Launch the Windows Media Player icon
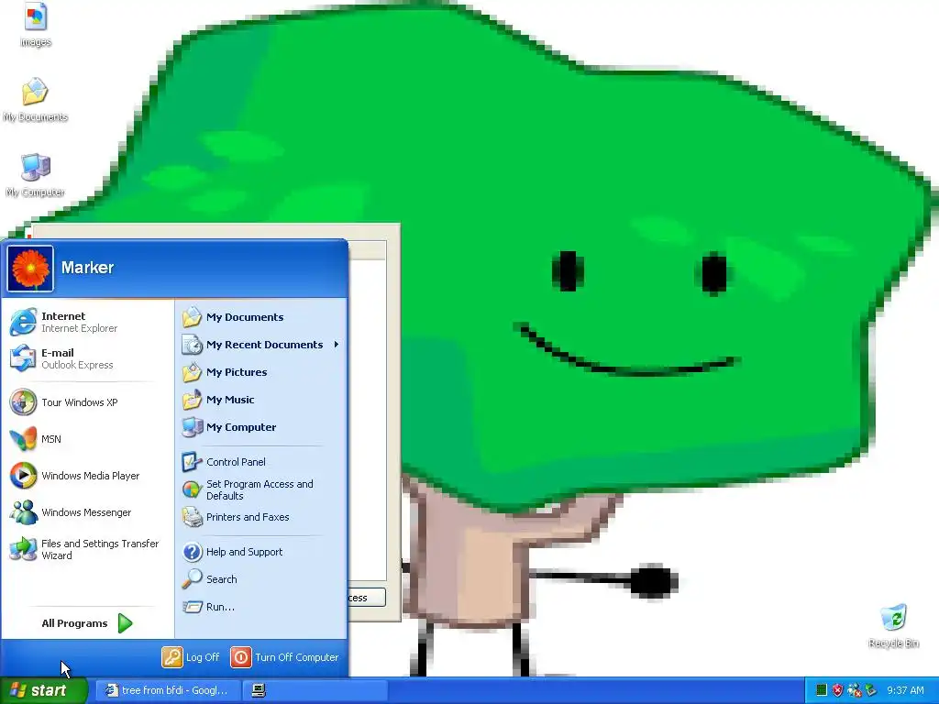Image resolution: width=939 pixels, height=704 pixels. pyautogui.click(x=23, y=476)
